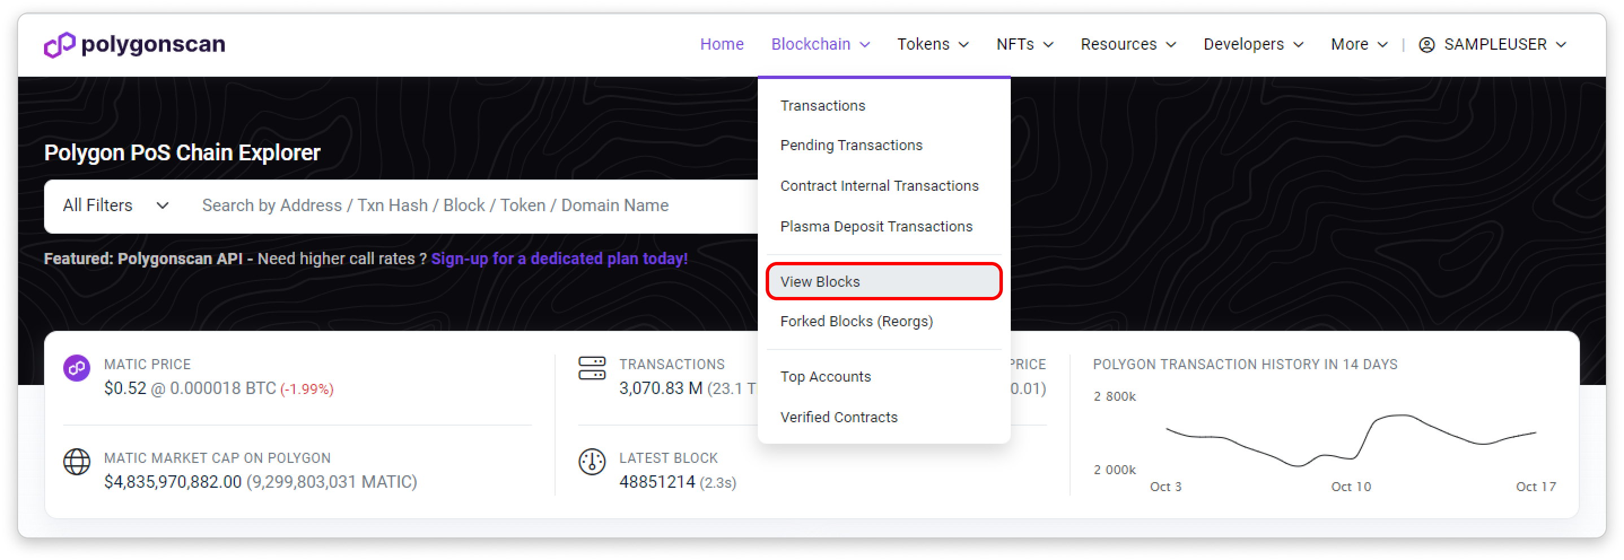
Task: Expand the Developers navigation menu
Action: [x=1252, y=45]
